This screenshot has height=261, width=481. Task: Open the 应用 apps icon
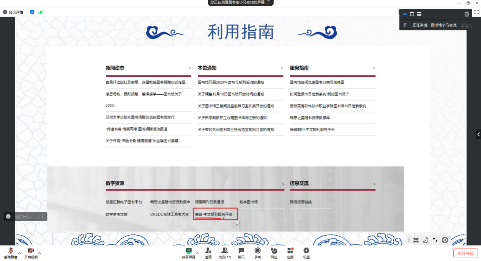point(290,251)
